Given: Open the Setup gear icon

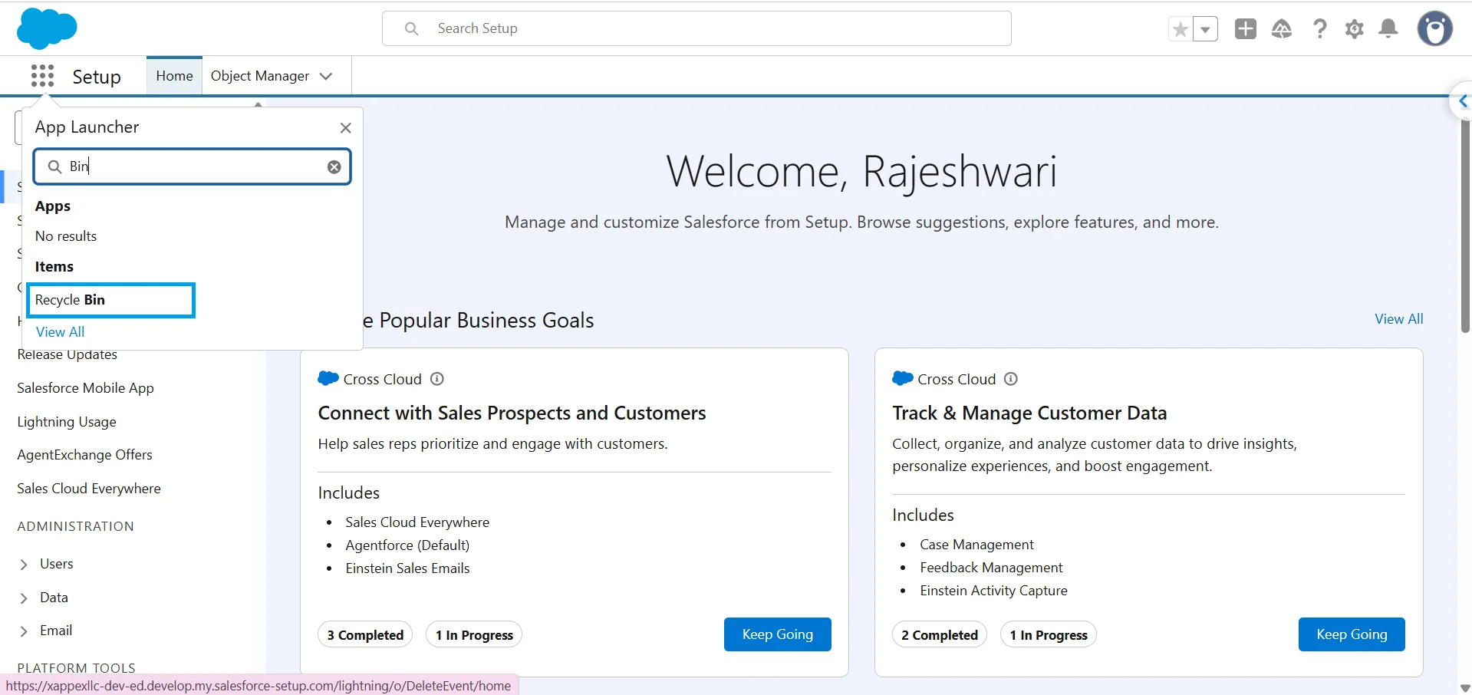Looking at the screenshot, I should (1355, 29).
